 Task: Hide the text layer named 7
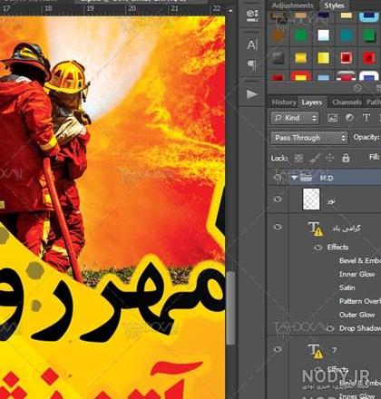(x=278, y=349)
